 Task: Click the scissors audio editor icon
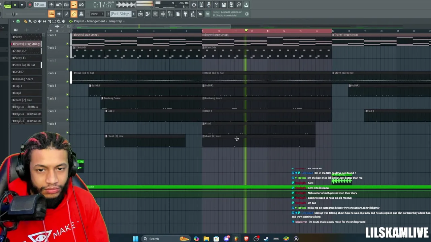[201, 5]
